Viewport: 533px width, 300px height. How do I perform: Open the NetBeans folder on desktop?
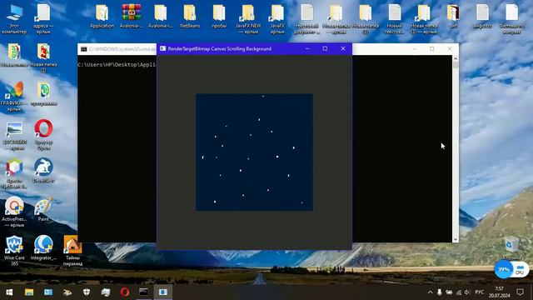190,17
